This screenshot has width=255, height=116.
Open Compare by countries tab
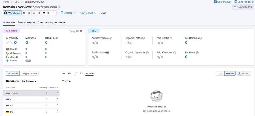click(x=52, y=23)
